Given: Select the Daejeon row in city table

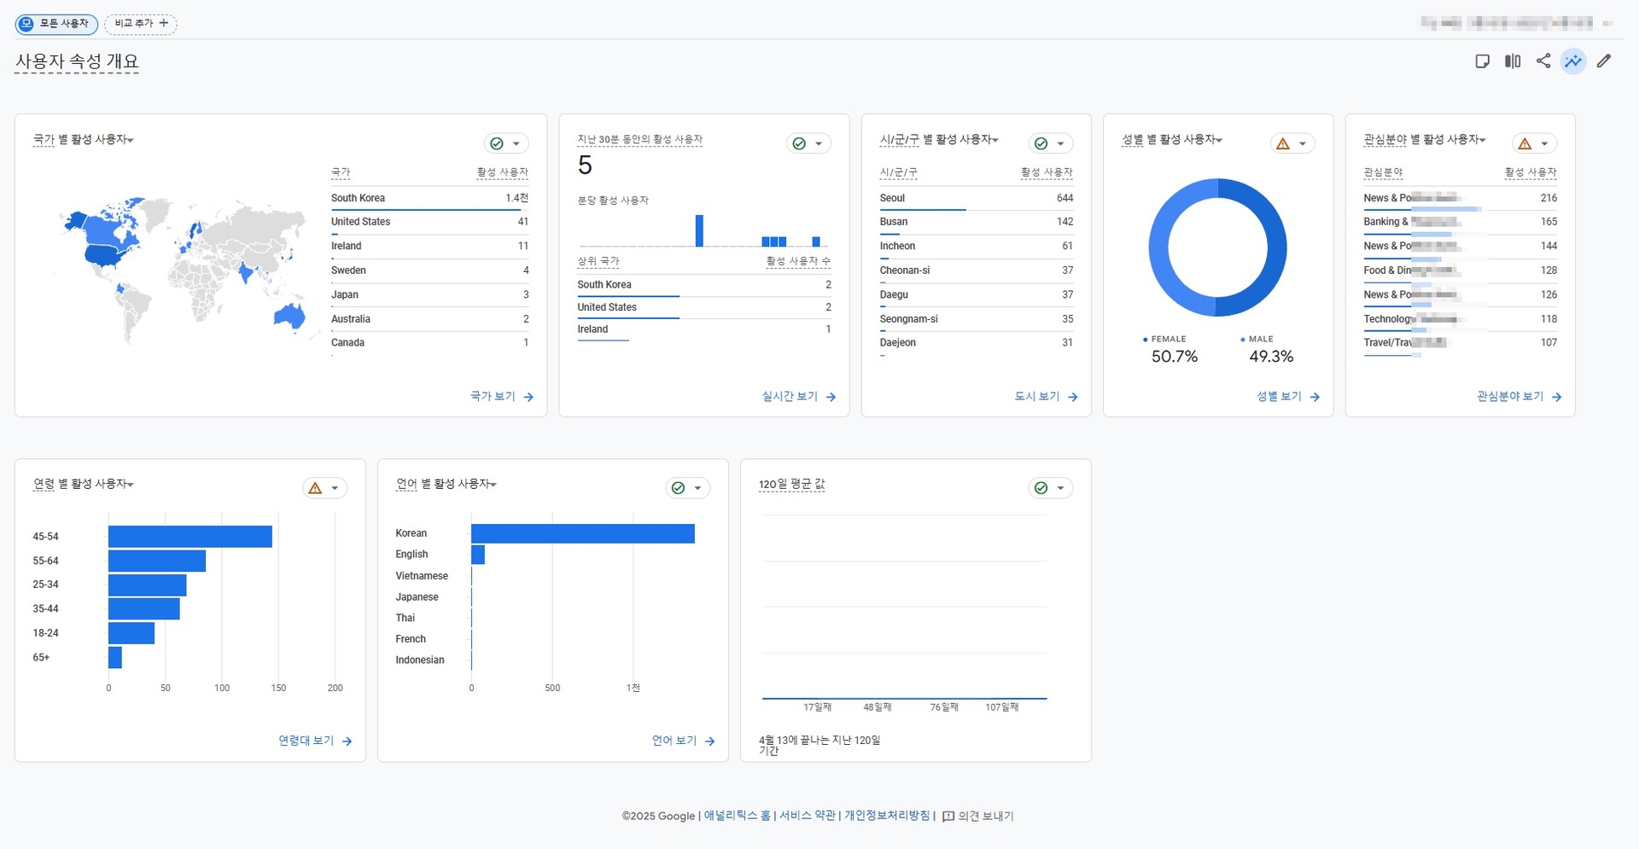Looking at the screenshot, I should click(977, 343).
